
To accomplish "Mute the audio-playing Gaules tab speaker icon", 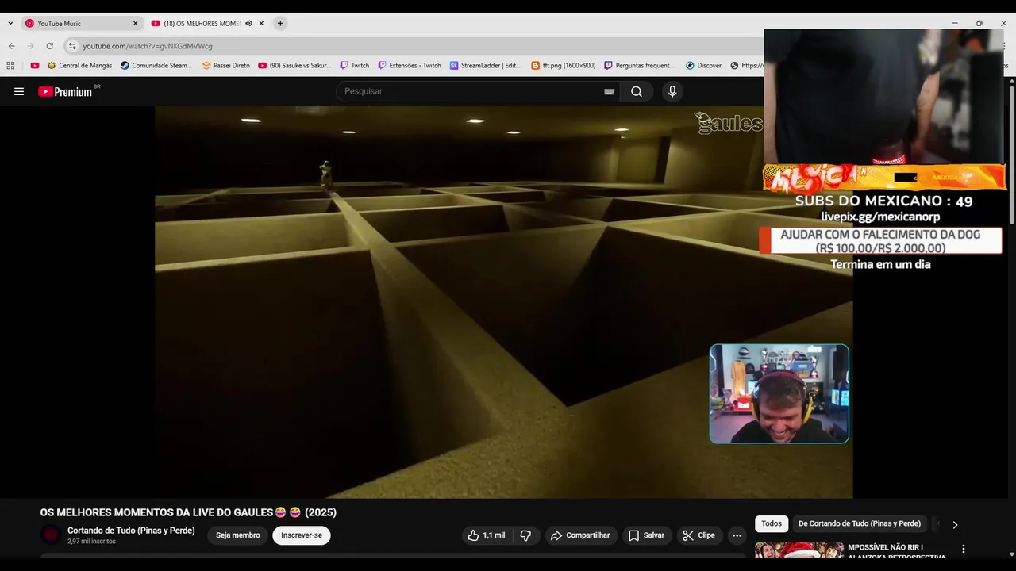I will (248, 24).
